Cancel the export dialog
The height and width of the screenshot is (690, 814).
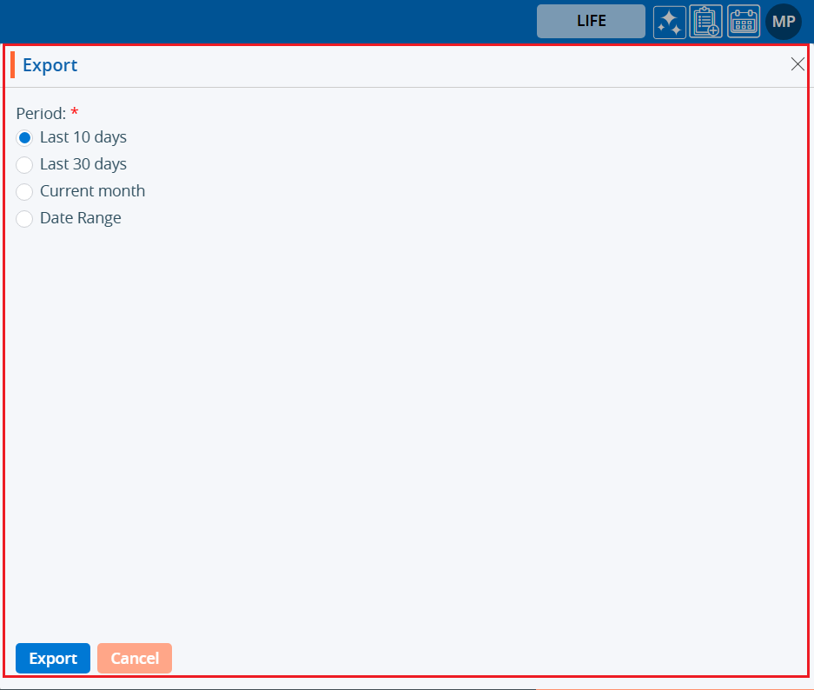(x=135, y=659)
